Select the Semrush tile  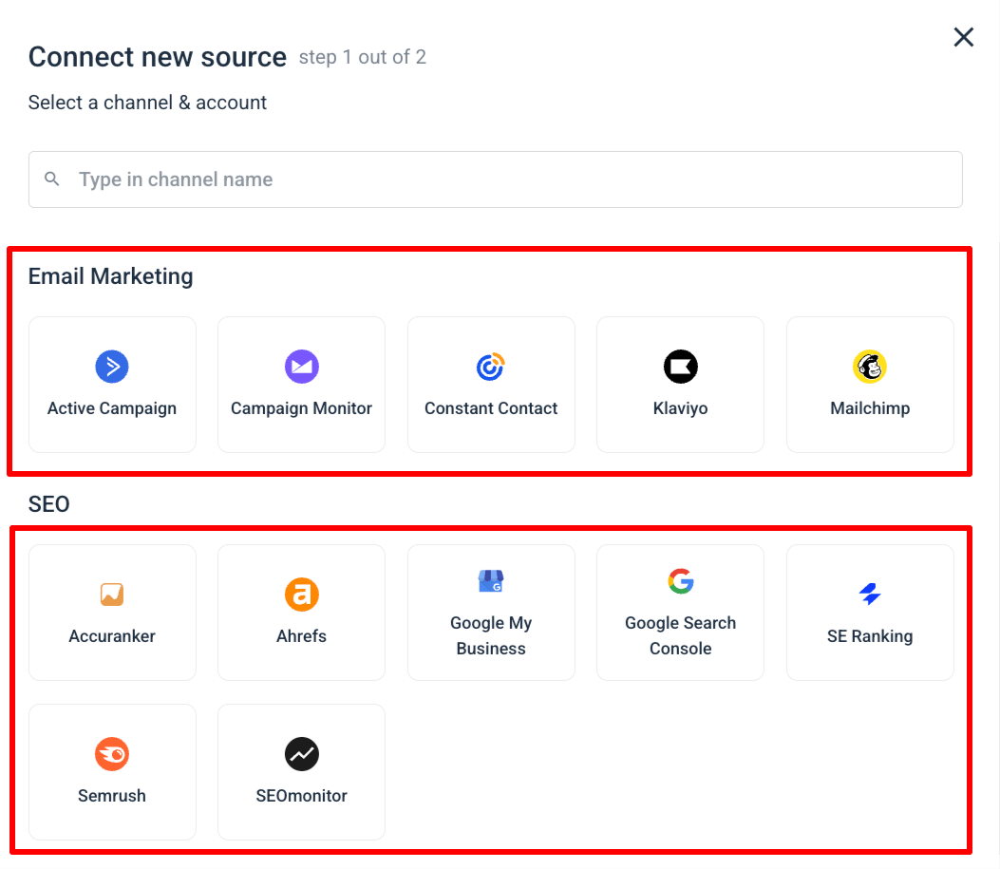(112, 772)
